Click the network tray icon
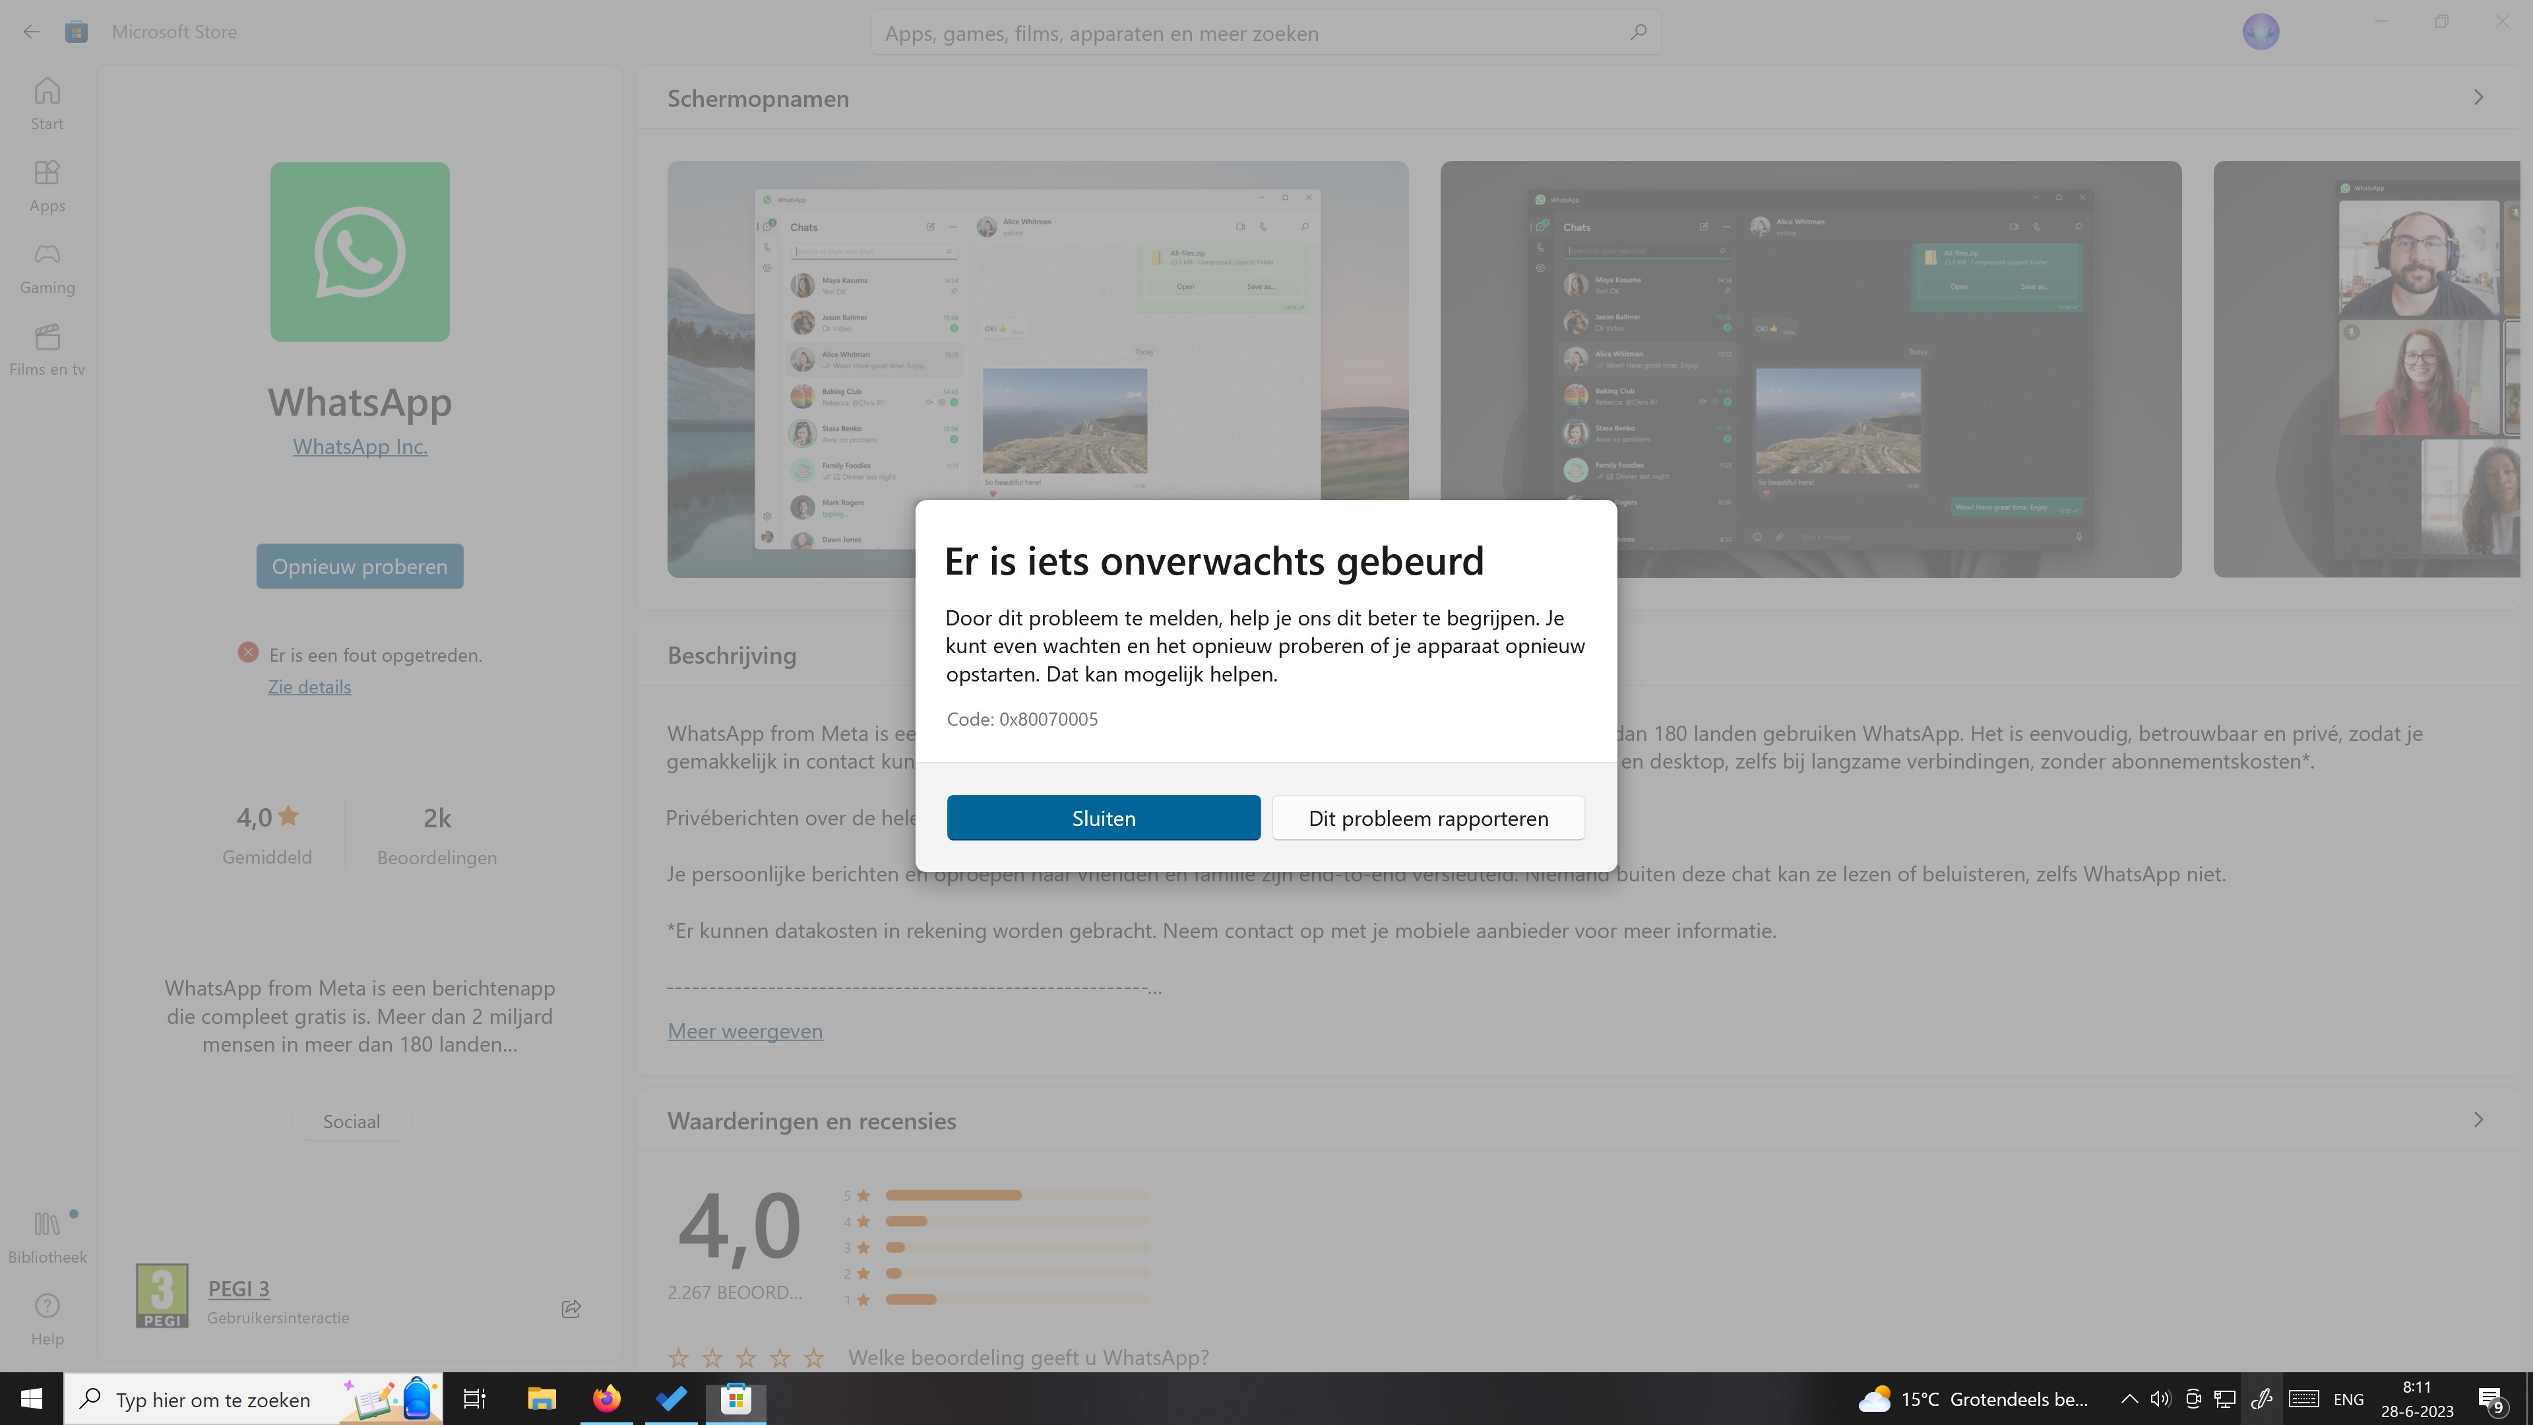The height and width of the screenshot is (1425, 2533). (x=2225, y=1399)
